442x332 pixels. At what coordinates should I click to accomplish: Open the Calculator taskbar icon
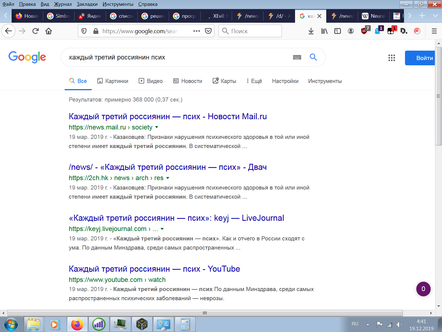click(185, 324)
